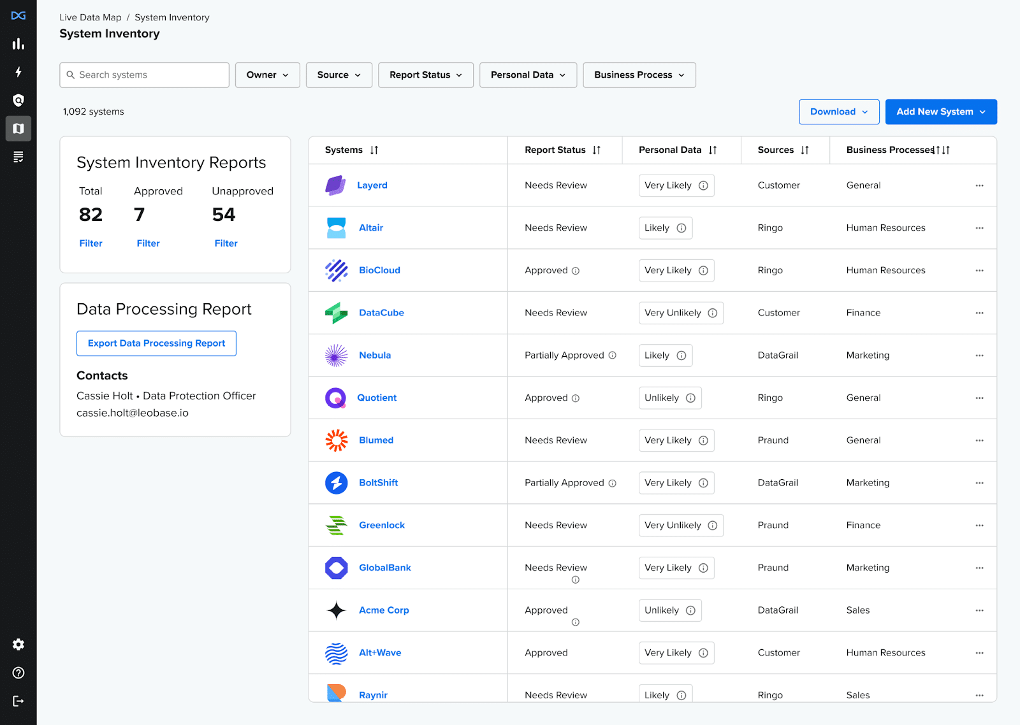Click Export Data Processing Report button
Screen dimensions: 1020x725
(x=156, y=343)
